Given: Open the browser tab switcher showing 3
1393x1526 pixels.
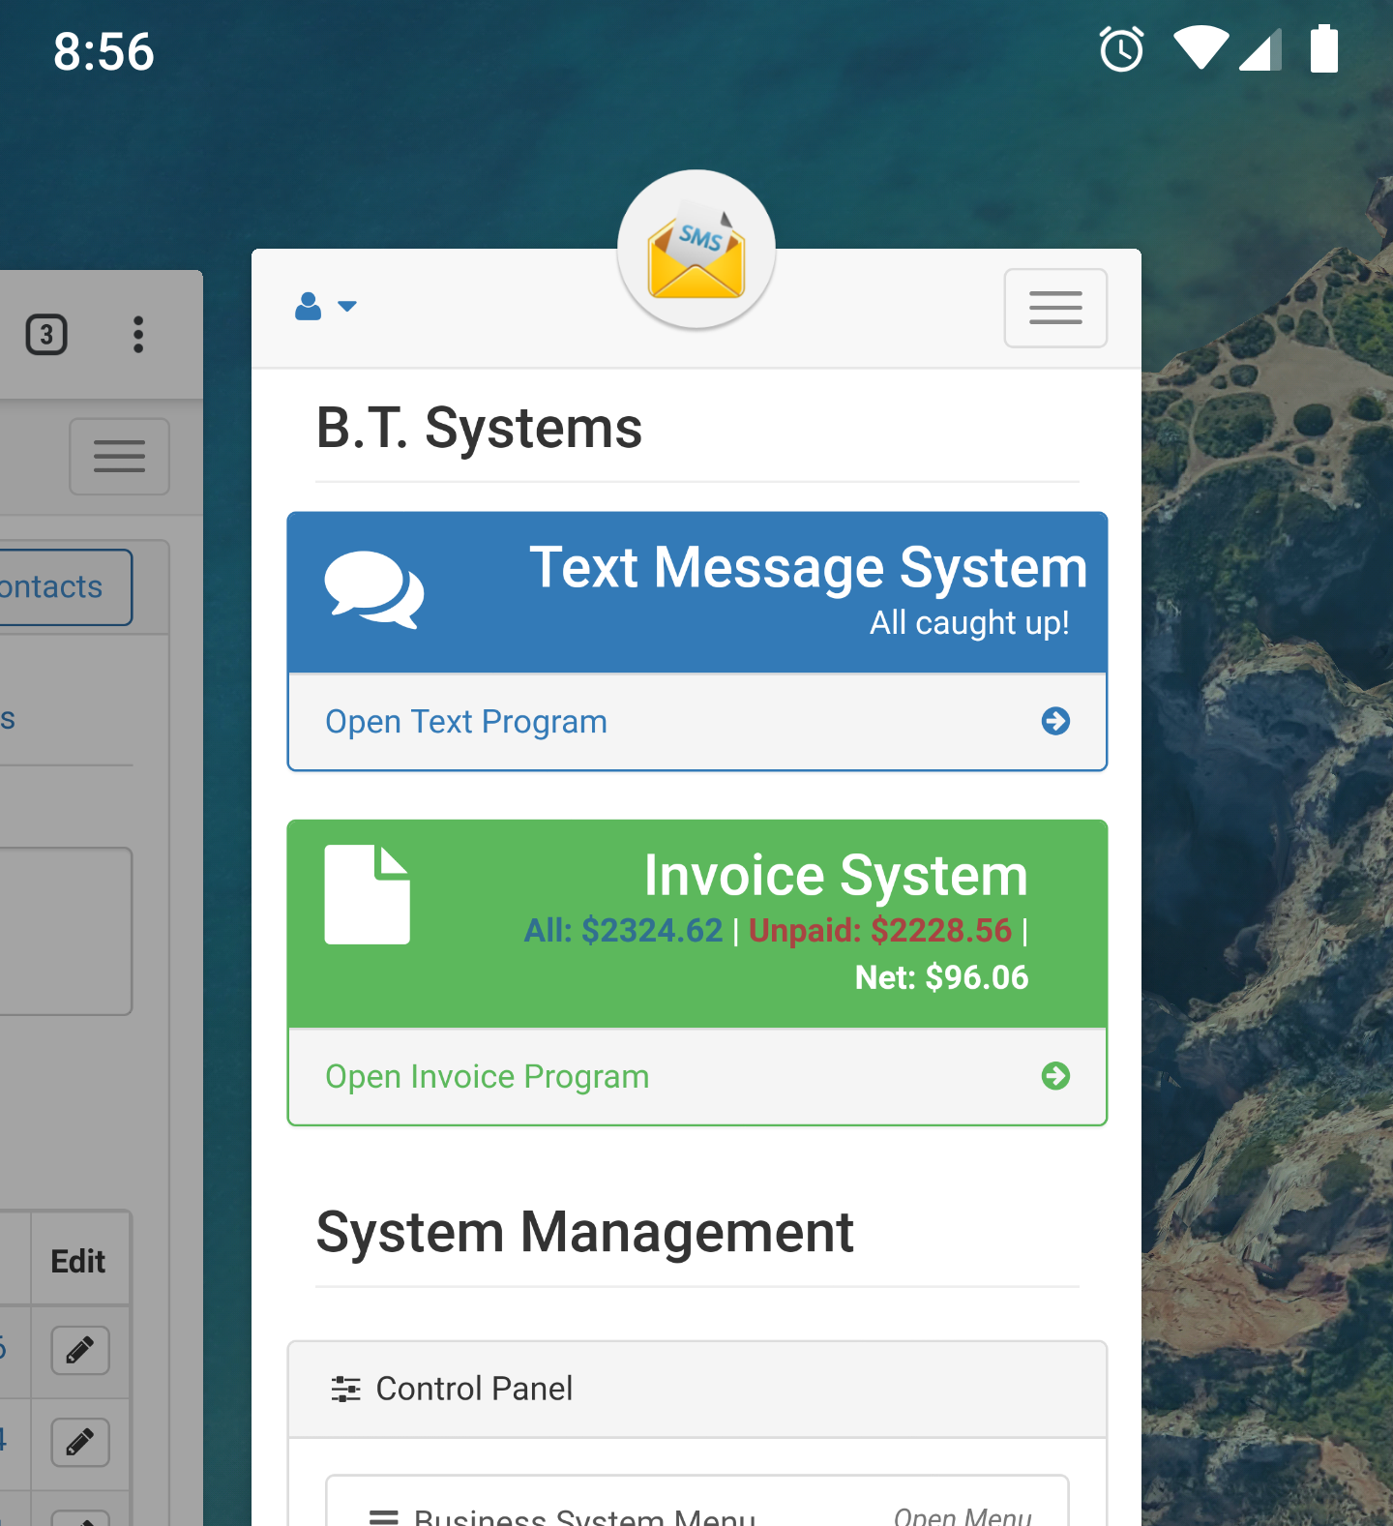Looking at the screenshot, I should [x=46, y=335].
